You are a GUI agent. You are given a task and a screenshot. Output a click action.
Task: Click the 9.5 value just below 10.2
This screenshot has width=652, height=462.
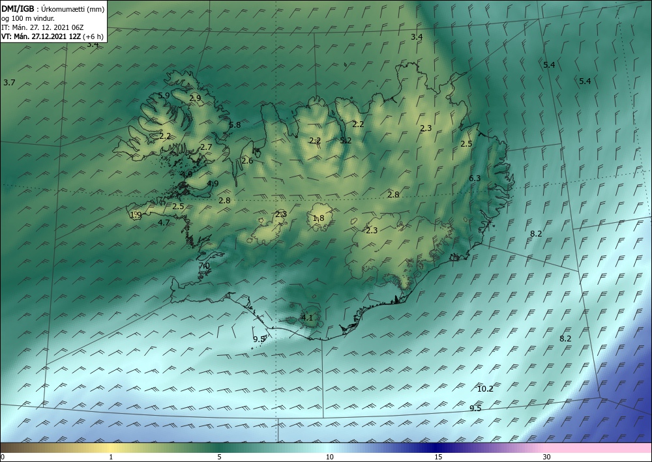[475, 409]
